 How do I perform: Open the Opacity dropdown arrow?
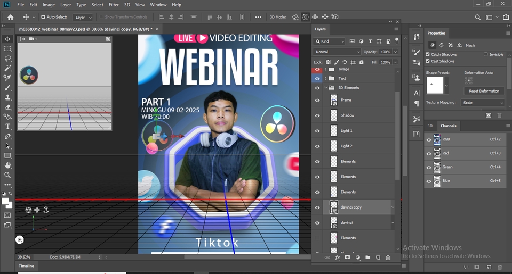click(395, 52)
